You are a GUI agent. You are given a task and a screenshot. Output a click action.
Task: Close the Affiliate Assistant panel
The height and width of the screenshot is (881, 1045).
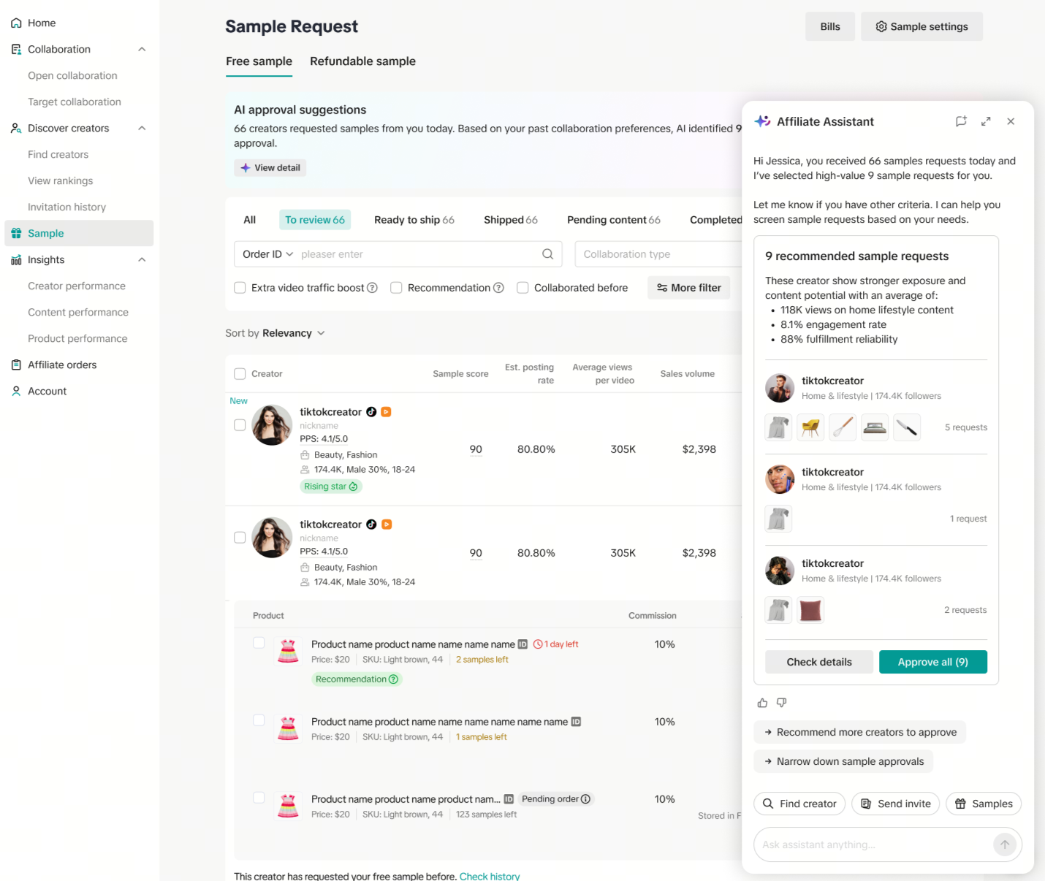[1011, 121]
